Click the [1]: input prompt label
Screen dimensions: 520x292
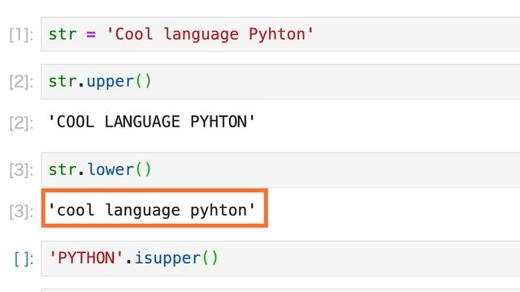[x=21, y=35]
